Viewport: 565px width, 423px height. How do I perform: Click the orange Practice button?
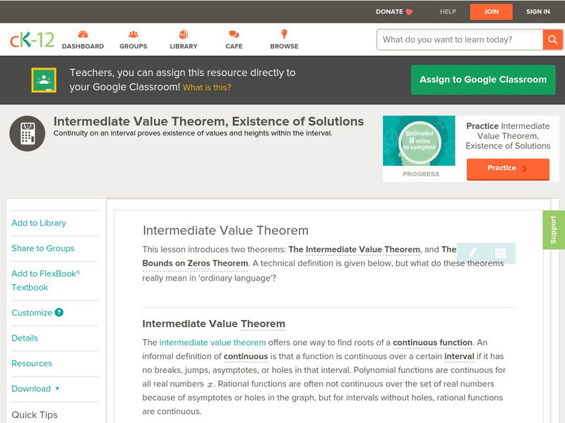[x=508, y=168]
